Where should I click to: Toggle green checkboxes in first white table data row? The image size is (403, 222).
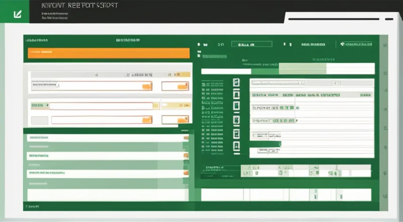[x=285, y=107]
